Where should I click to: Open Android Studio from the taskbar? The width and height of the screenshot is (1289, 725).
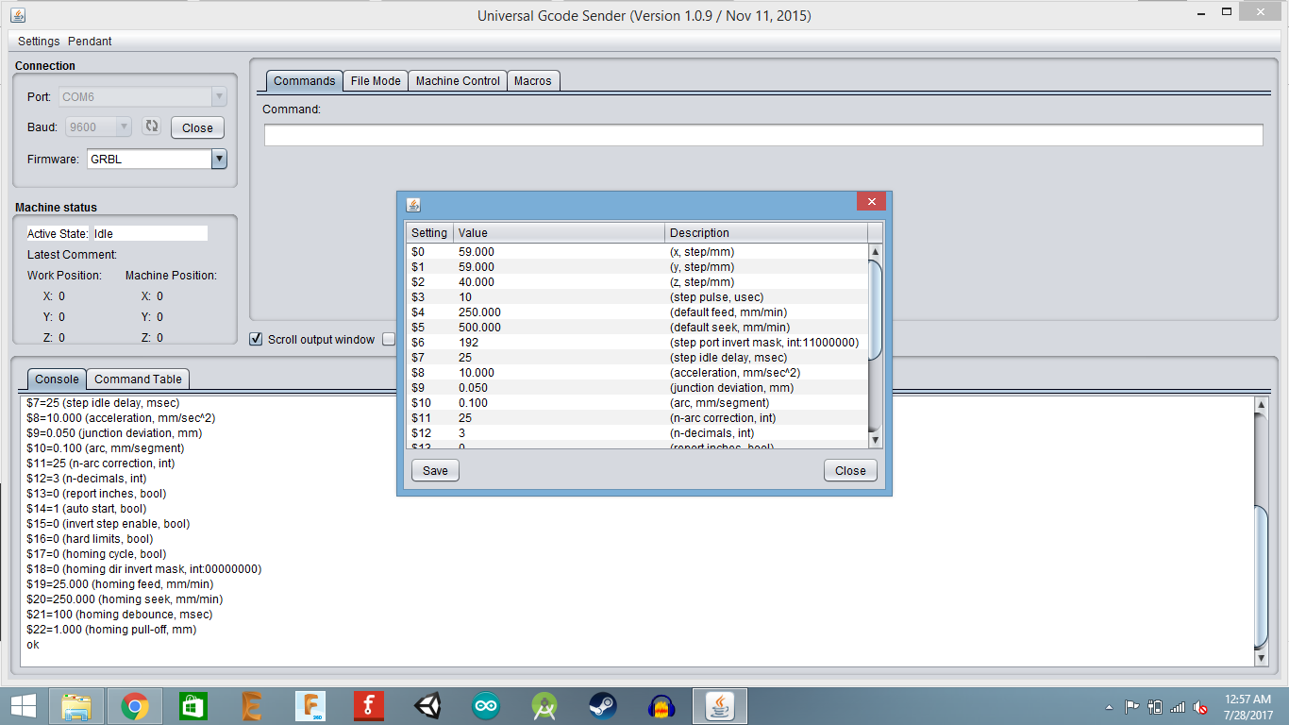544,706
